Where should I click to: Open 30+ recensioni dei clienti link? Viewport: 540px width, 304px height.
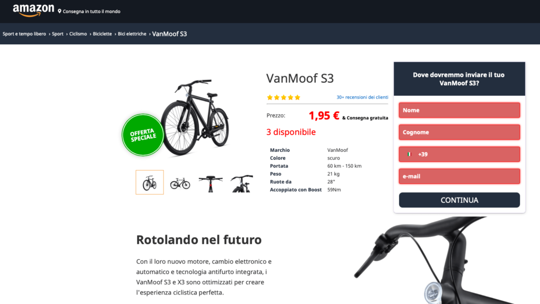tap(362, 97)
